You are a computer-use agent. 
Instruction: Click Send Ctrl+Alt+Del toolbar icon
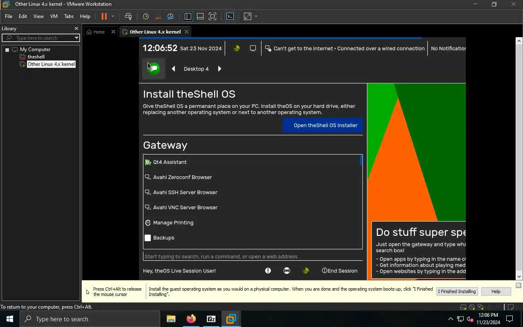(x=128, y=16)
